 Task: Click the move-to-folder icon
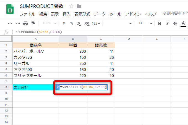point(79,6)
